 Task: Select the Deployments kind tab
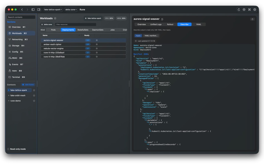[x=68, y=30]
